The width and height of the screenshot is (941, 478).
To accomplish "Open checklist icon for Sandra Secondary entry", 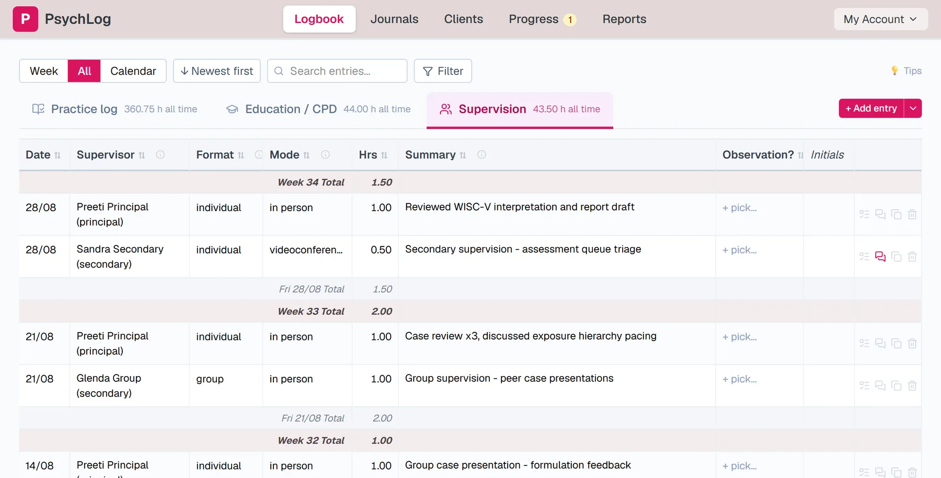I will 864,257.
